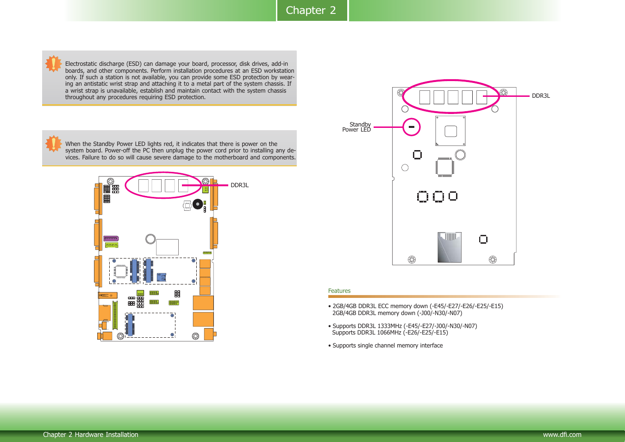Screen dimensions: 625x442
Task: Click the Standby Power LED warning paragraph
Action: pyautogui.click(x=181, y=151)
